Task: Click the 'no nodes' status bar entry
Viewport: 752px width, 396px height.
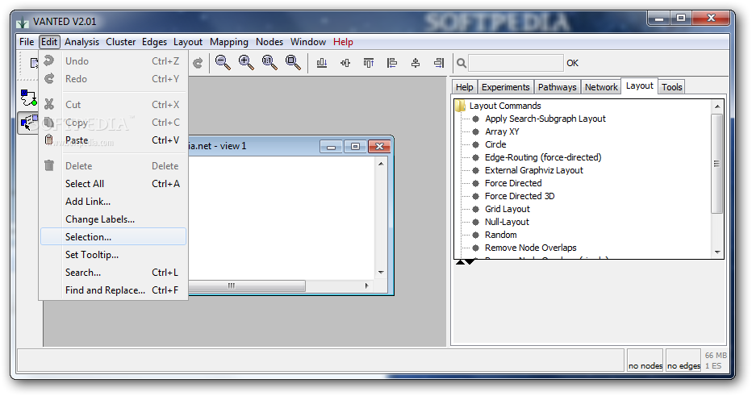Action: [645, 366]
